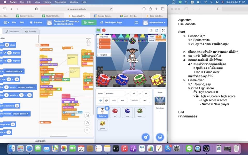Click See Project Page

[111, 22]
